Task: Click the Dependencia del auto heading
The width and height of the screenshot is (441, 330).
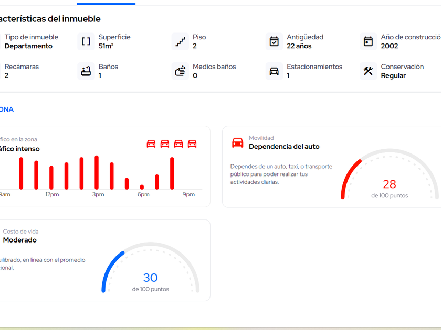Action: (x=284, y=147)
